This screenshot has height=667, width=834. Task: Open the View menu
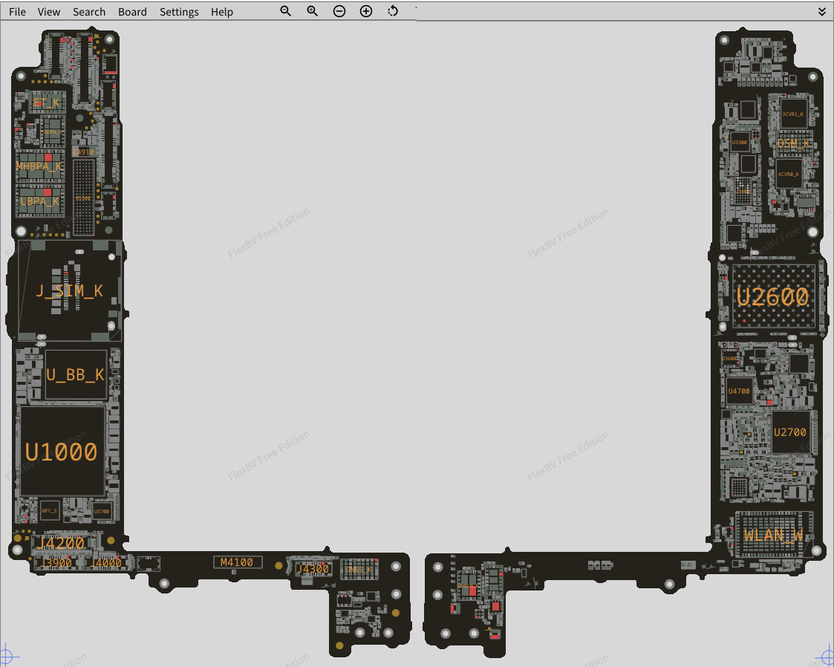(49, 12)
